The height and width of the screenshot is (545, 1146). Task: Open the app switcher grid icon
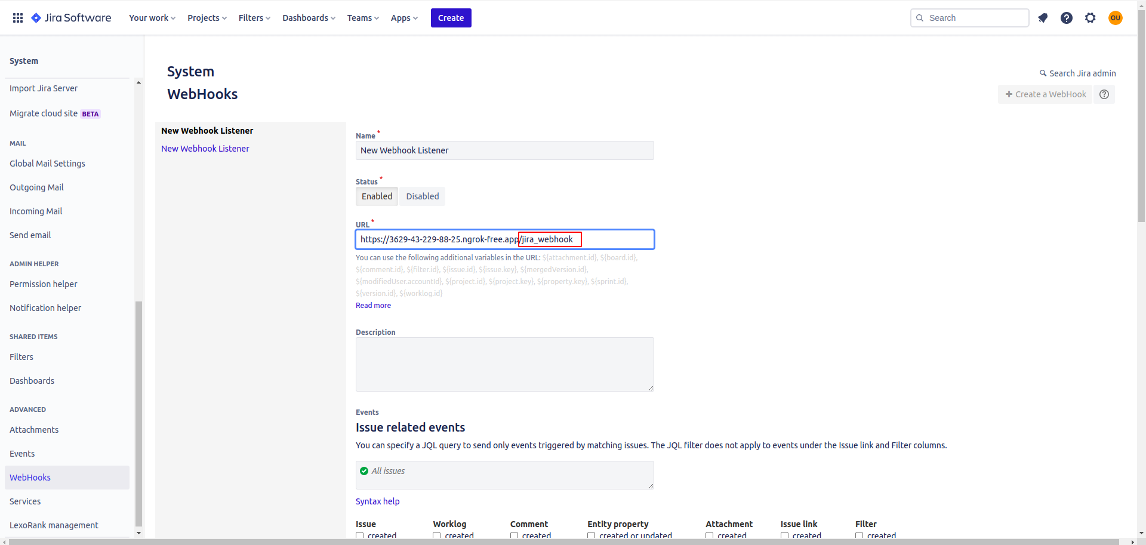click(x=18, y=18)
